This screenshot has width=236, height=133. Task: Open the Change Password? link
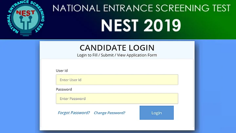coord(109,113)
